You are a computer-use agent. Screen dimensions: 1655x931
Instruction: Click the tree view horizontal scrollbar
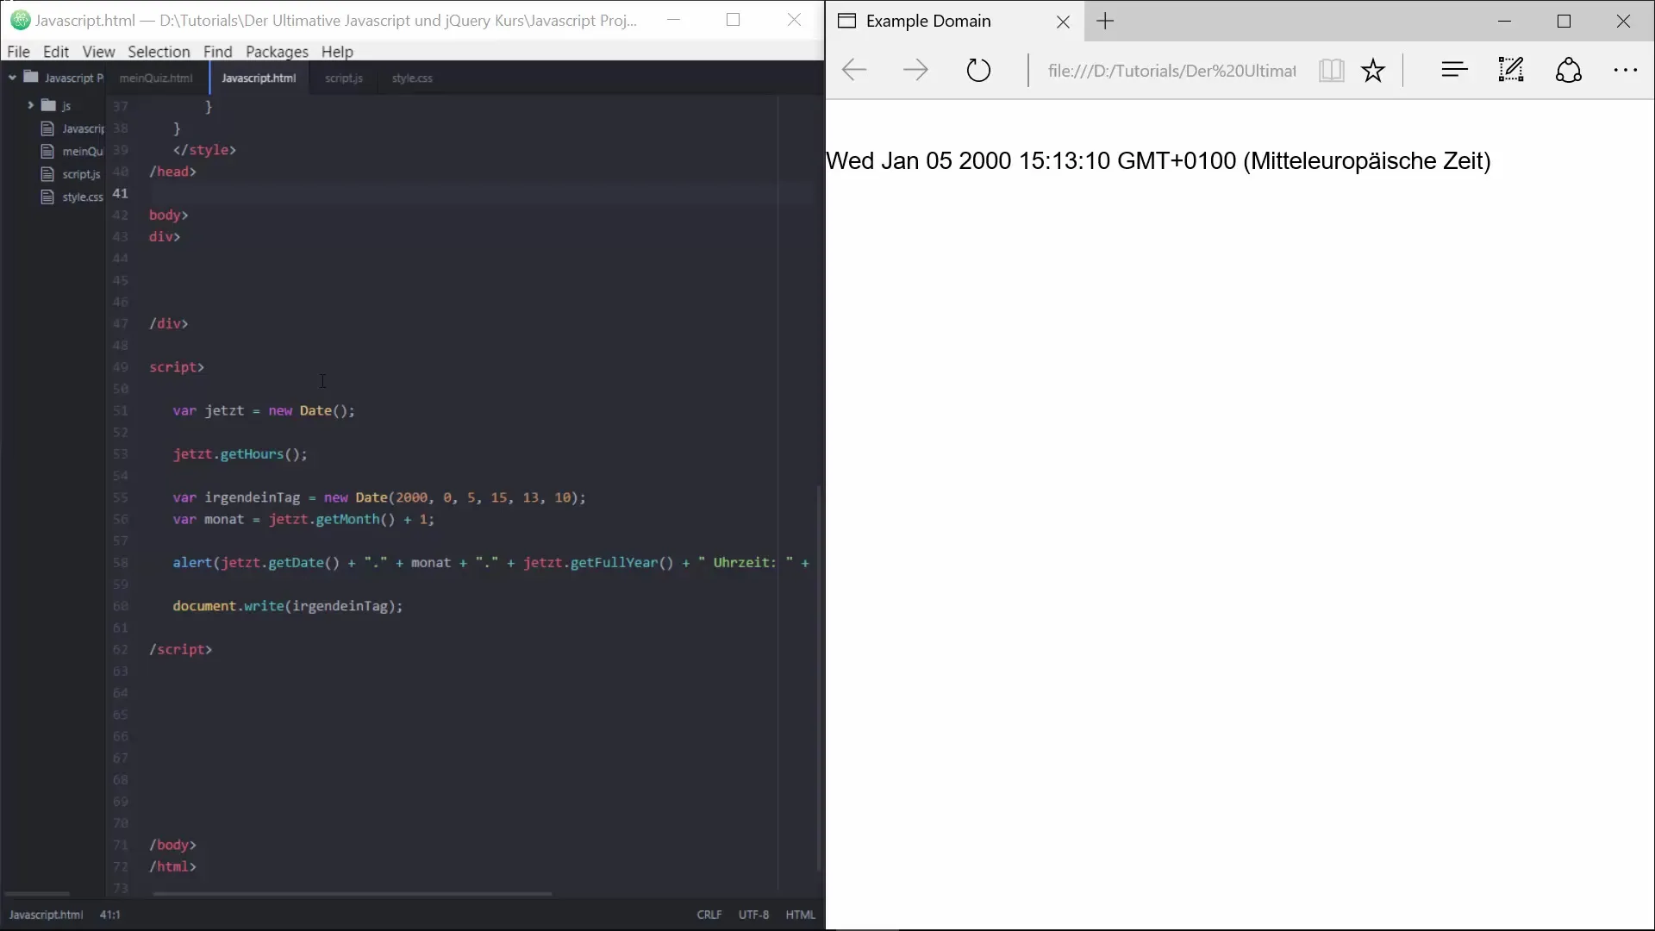(x=38, y=894)
